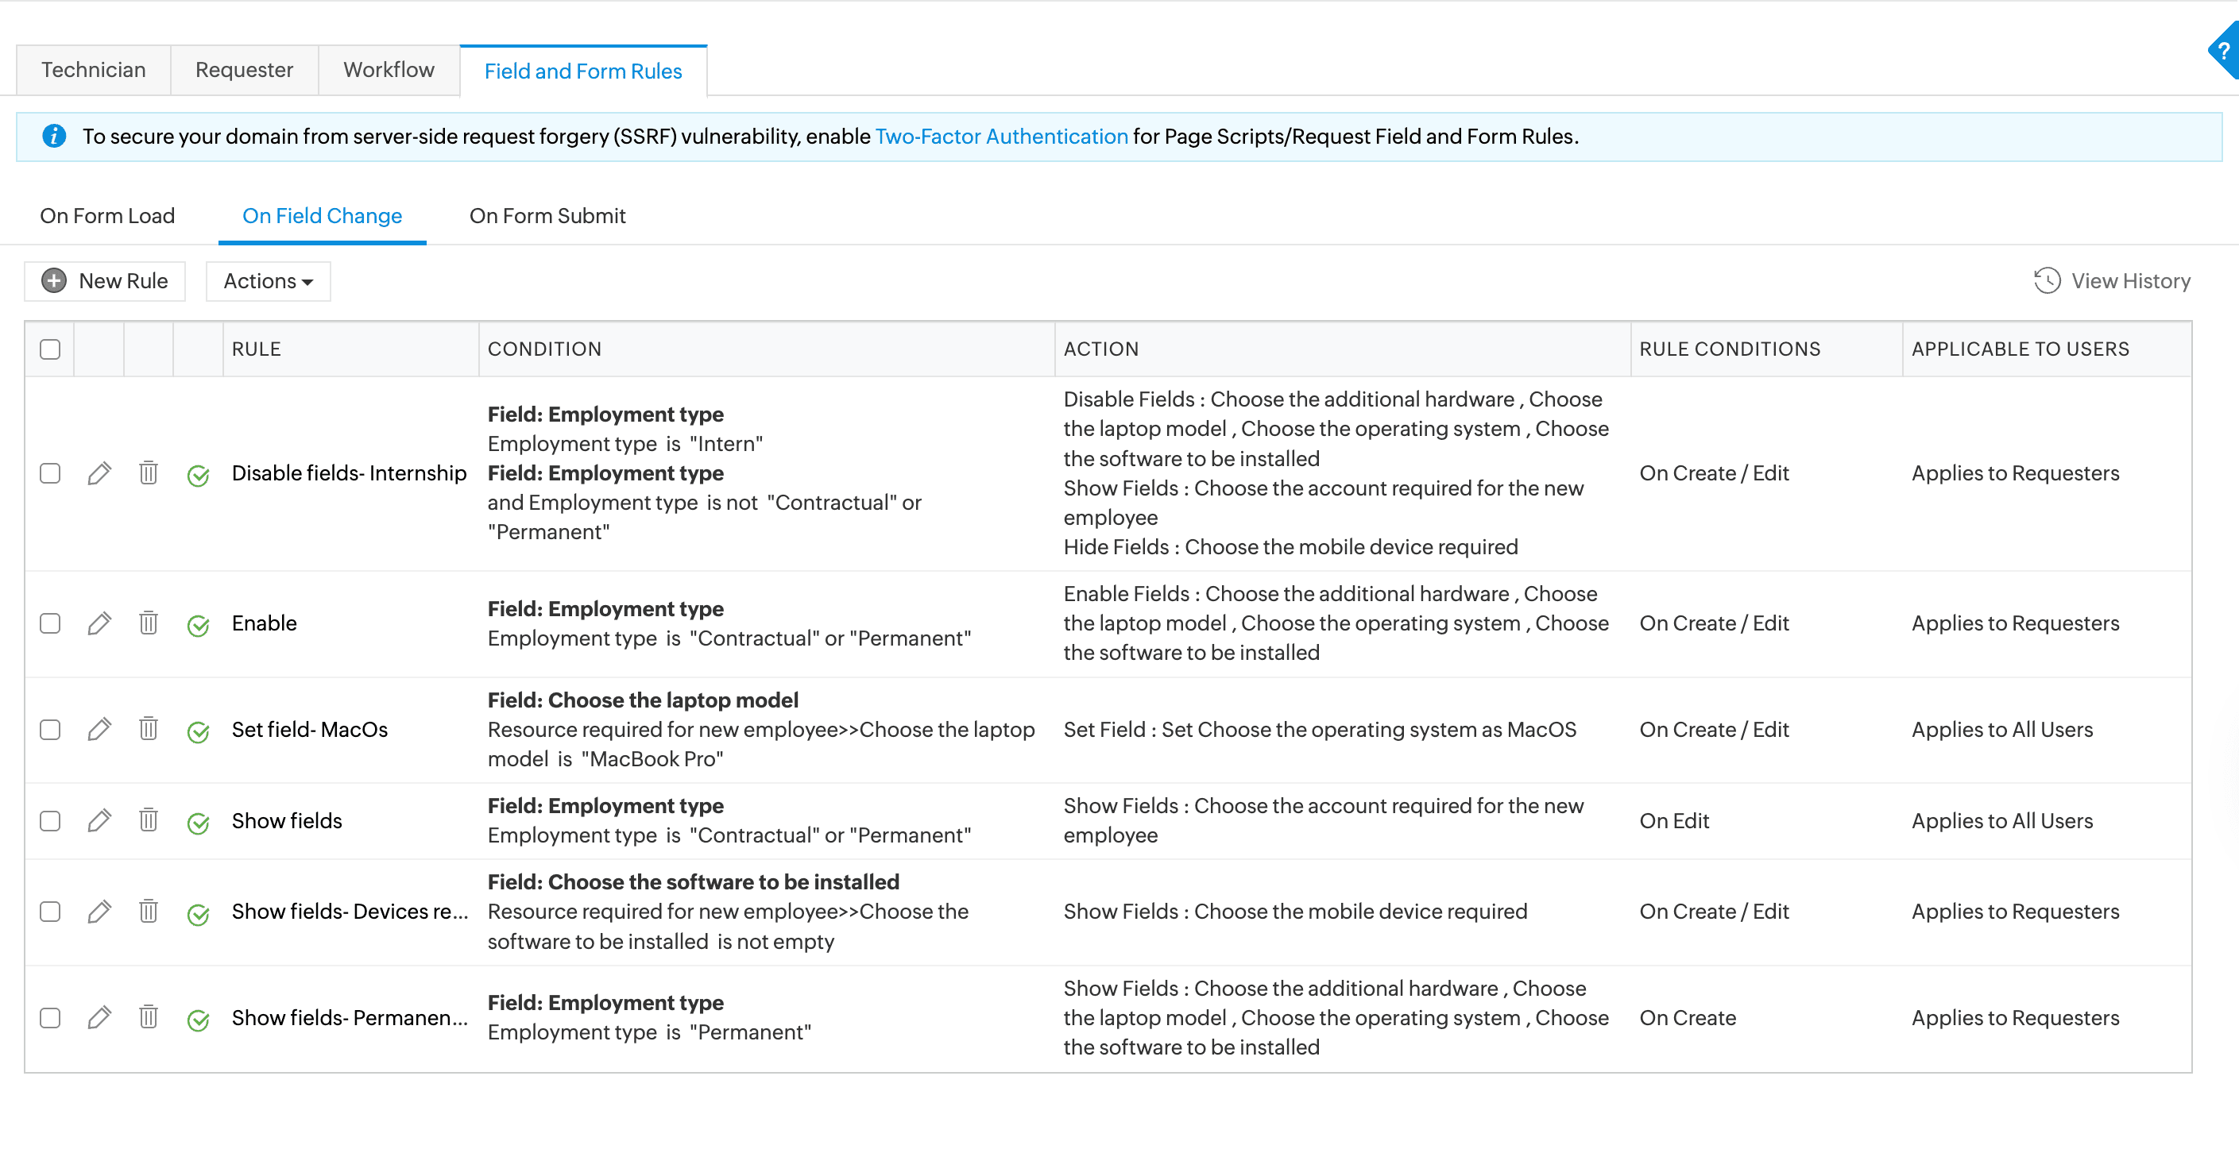The image size is (2239, 1153).
Task: Follow the Two-Factor Authentication link
Action: tap(1001, 137)
